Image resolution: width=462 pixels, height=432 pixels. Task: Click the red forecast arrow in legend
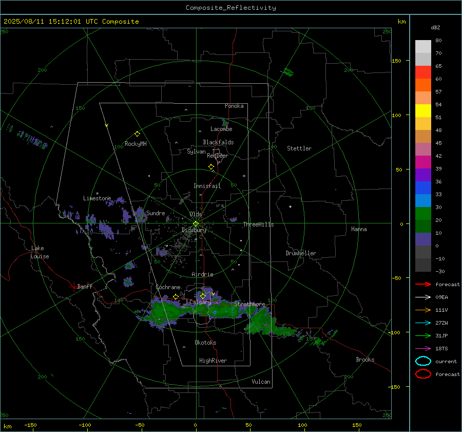(423, 284)
